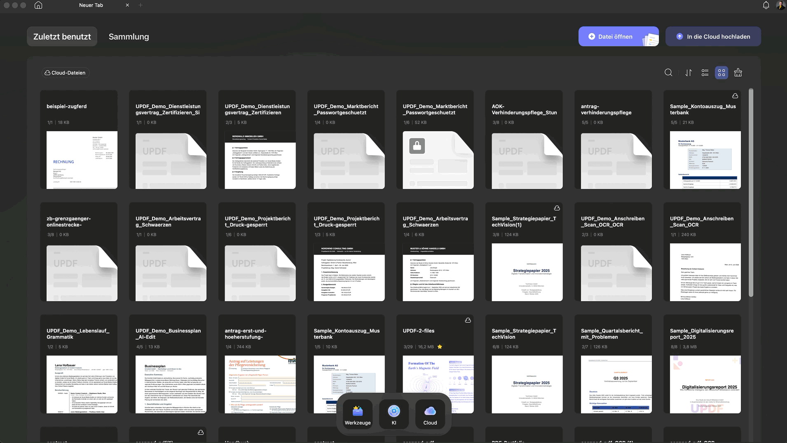
Task: Open UPDF_Demo_Anschreiben_Scan_OCR_OCR file card
Action: coord(613,252)
